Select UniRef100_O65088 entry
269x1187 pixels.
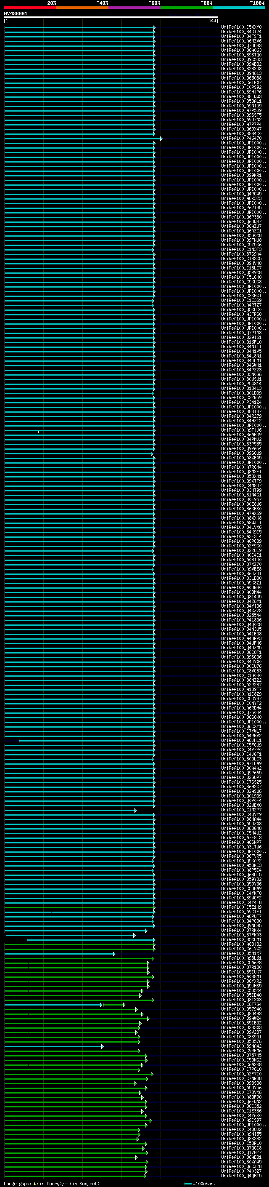(x=241, y=78)
